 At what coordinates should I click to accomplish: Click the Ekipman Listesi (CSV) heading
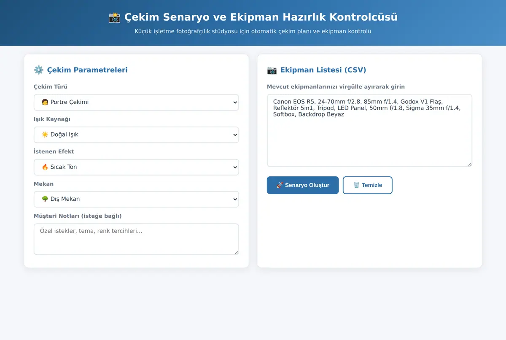pyautogui.click(x=323, y=70)
